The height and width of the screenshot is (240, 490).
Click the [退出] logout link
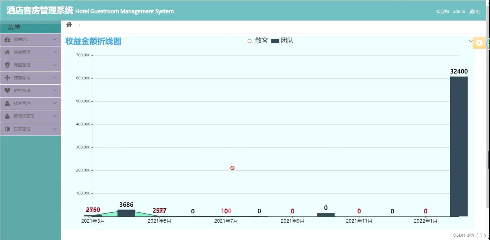(474, 12)
